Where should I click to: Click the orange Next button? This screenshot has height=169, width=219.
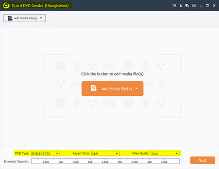click(203, 160)
